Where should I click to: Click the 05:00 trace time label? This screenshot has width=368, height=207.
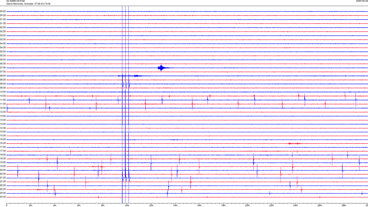pyautogui.click(x=3, y=52)
